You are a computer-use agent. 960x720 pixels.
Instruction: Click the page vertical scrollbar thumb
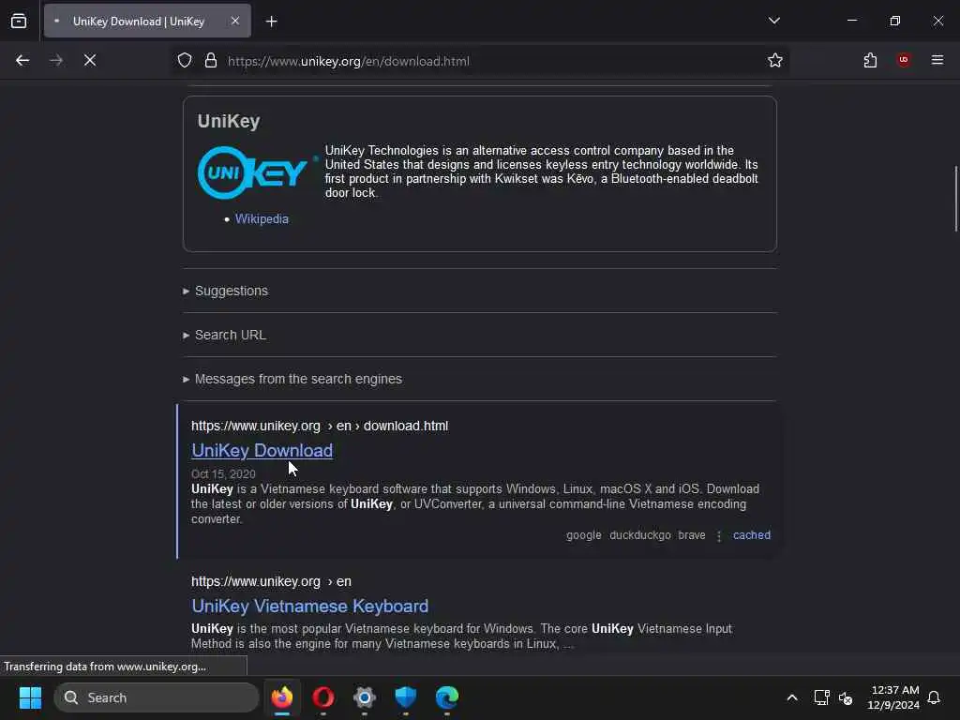point(955,199)
